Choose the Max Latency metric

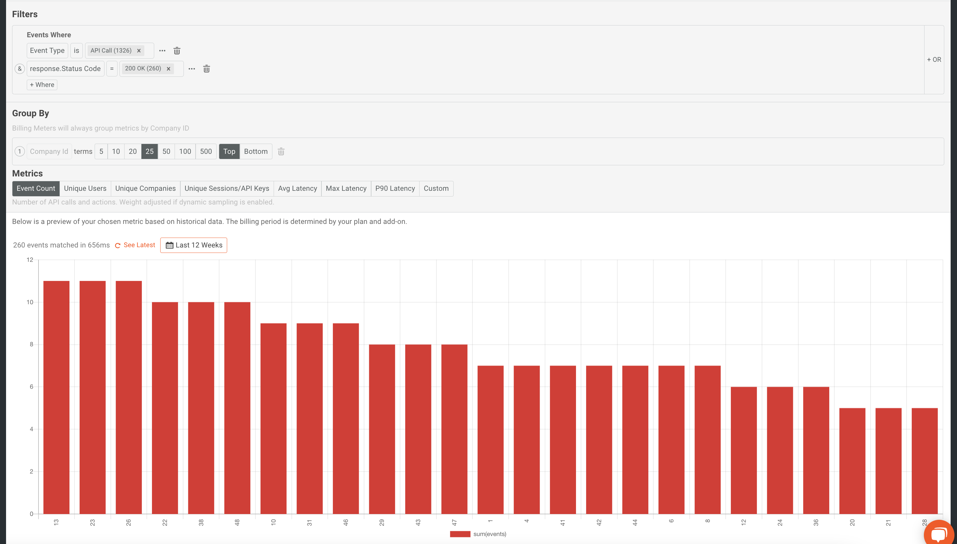pyautogui.click(x=346, y=188)
